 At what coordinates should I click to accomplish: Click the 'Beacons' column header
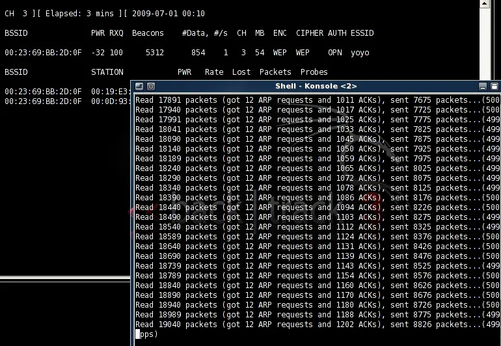pos(148,33)
